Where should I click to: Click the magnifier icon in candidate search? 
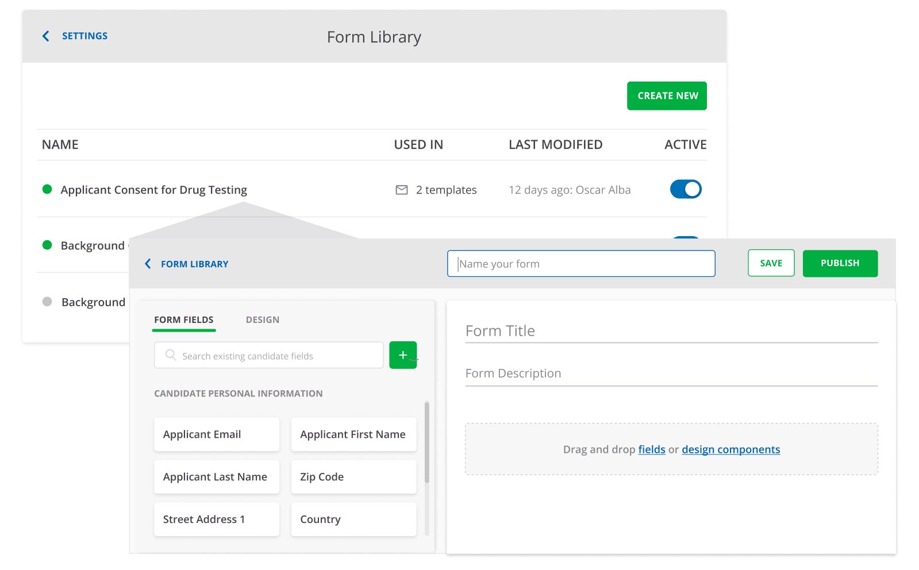coord(171,355)
